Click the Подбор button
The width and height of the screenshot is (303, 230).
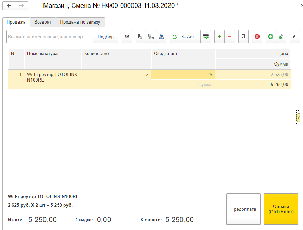[105, 37]
